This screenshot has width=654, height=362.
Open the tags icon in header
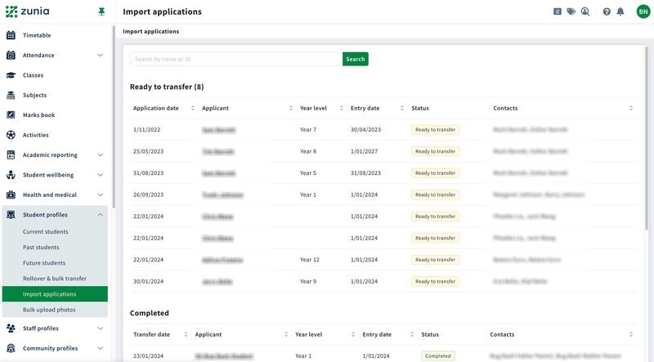point(571,11)
